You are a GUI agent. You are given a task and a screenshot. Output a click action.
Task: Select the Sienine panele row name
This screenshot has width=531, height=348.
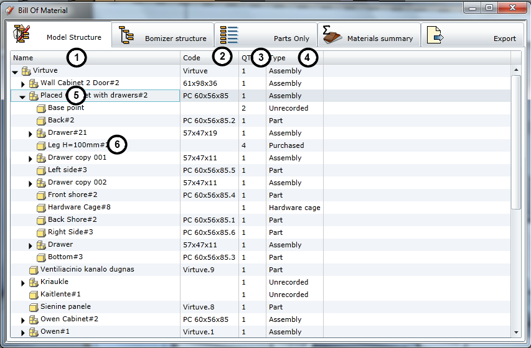click(x=65, y=307)
